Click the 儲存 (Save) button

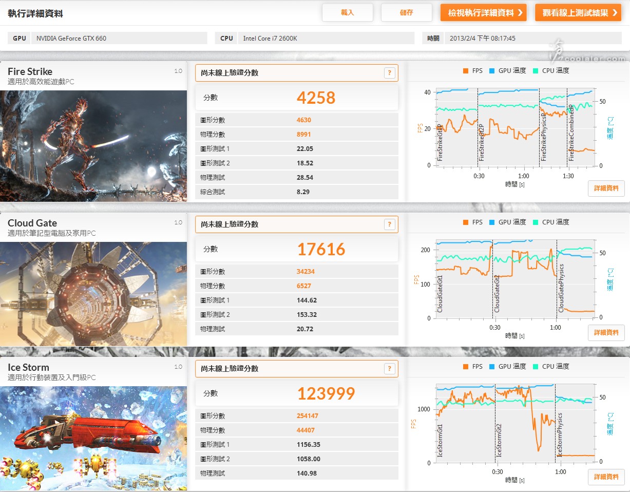tap(407, 13)
